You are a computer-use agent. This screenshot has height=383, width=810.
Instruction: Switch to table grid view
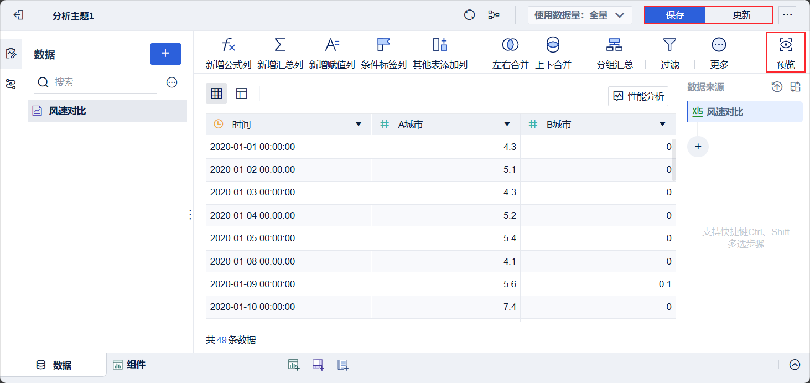pyautogui.click(x=216, y=94)
